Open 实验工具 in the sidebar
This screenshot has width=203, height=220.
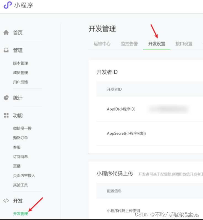pyautogui.click(x=20, y=185)
